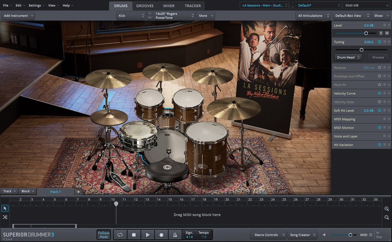Viewport: 392px width, 242px height.
Task: Toggle MIDI Monitor power button
Action: tap(379, 127)
